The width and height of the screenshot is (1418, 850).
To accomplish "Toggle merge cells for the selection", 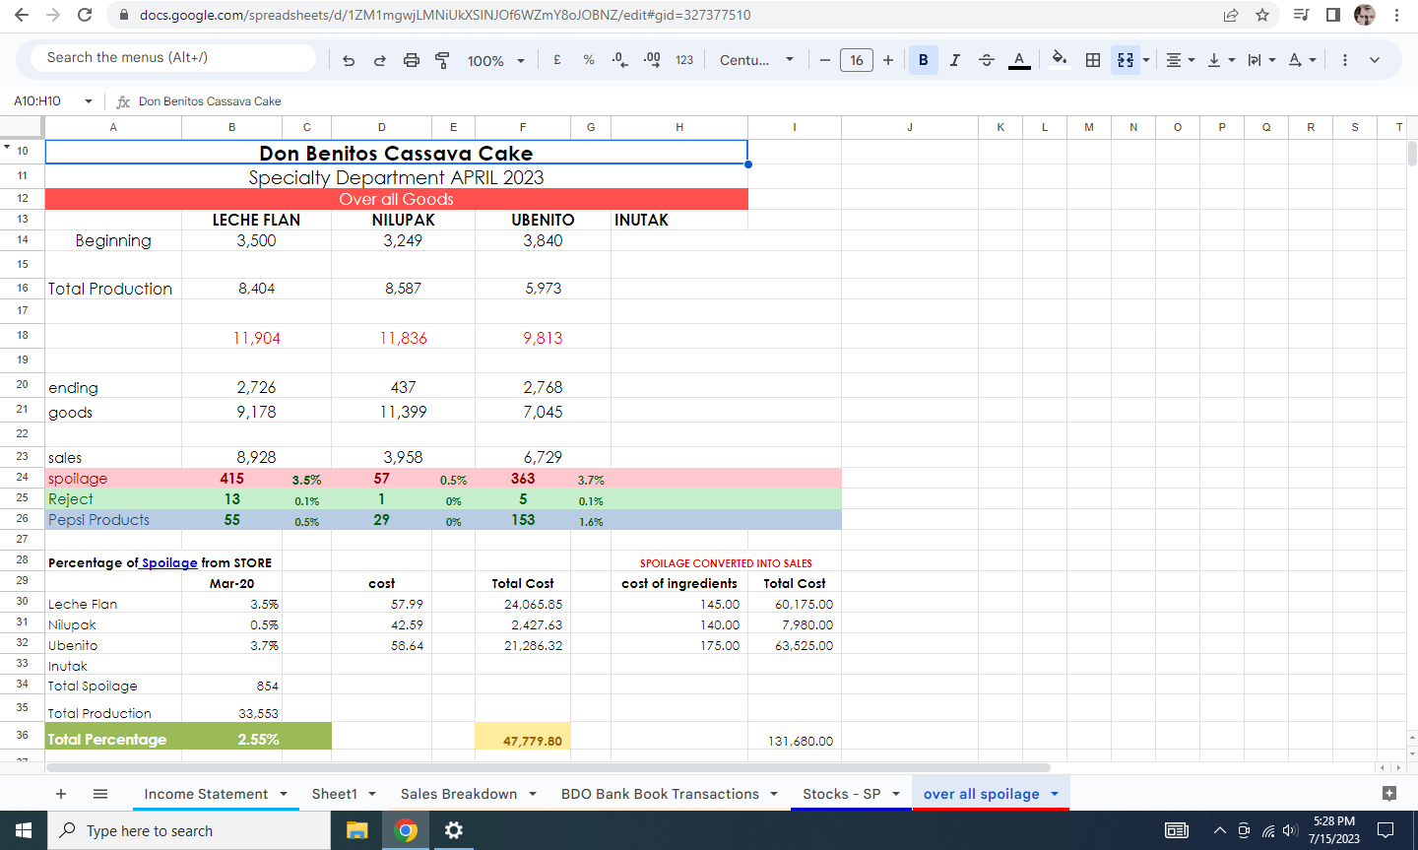I will 1125,60.
